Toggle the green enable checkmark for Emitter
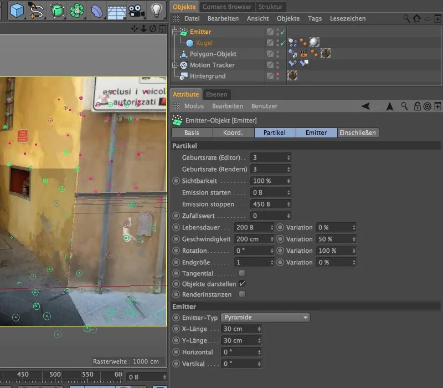This screenshot has width=443, height=388. click(x=283, y=32)
